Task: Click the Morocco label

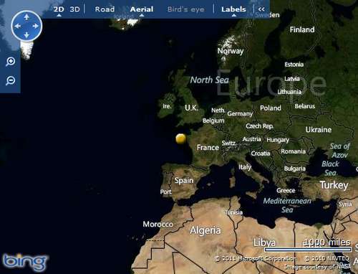Action: pyautogui.click(x=158, y=225)
